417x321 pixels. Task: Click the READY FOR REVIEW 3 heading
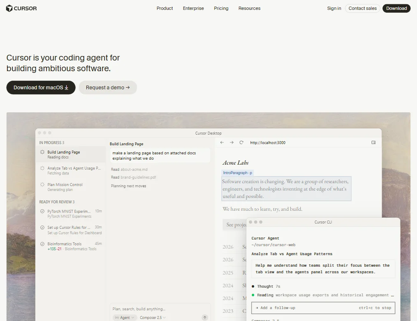click(x=57, y=202)
